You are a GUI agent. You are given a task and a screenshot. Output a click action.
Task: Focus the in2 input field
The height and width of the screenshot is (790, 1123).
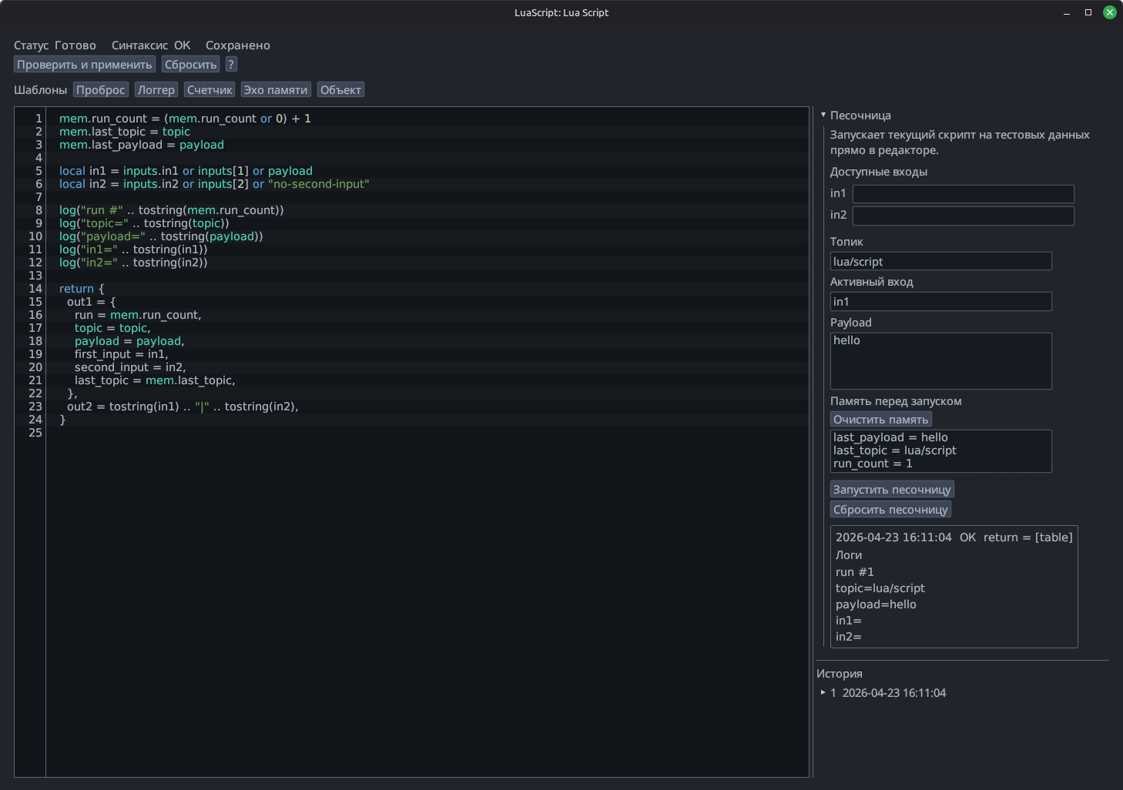(x=963, y=216)
